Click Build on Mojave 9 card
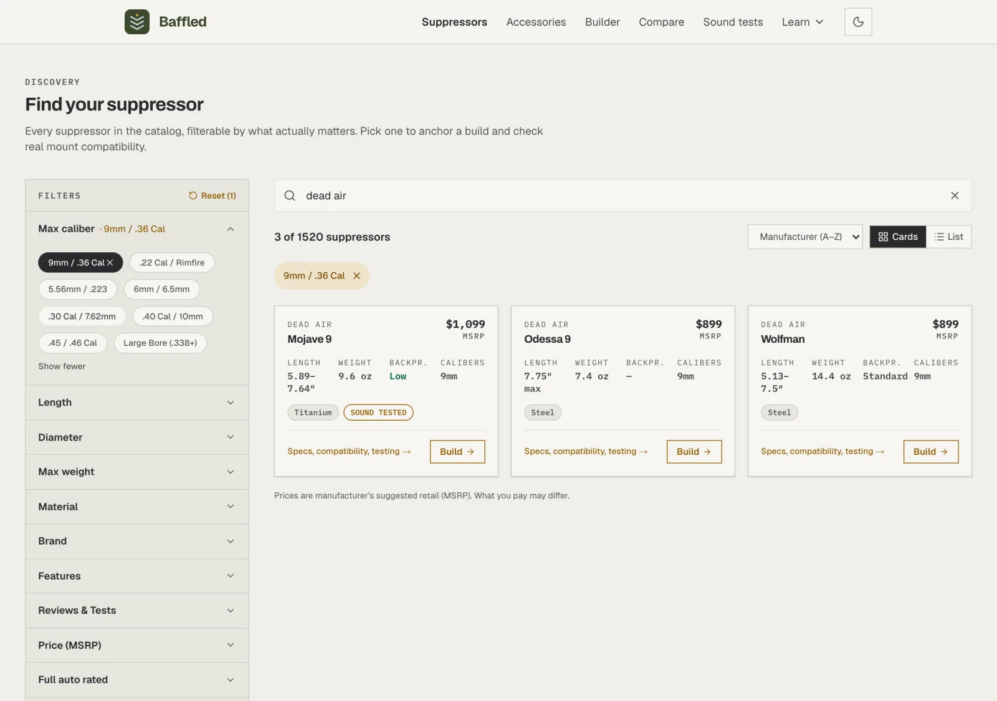 [457, 452]
